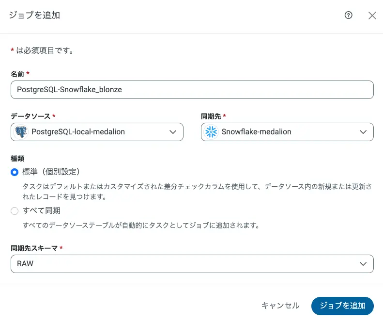This screenshot has width=383, height=324.
Task: Click the 標準（個別設定） option label text
Action: 51,172
